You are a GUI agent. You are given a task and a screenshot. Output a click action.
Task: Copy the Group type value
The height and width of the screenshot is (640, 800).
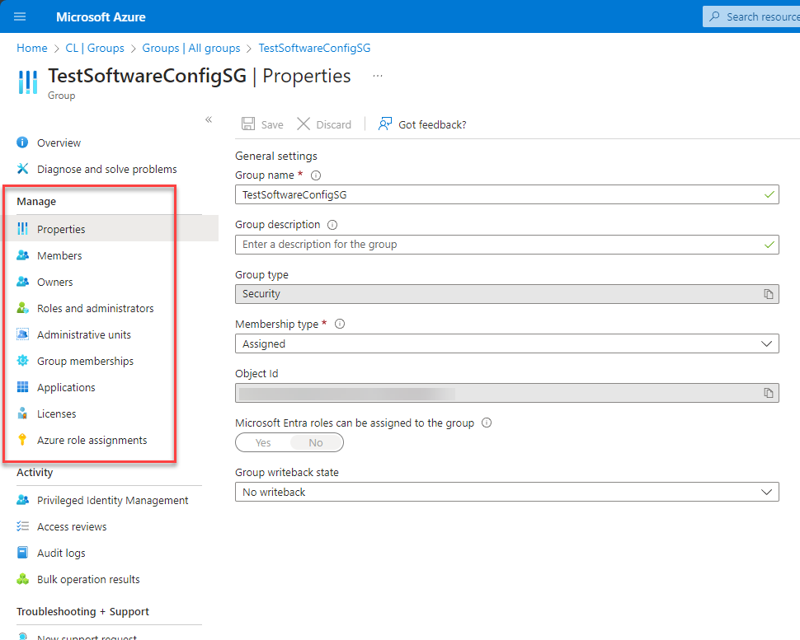(769, 294)
